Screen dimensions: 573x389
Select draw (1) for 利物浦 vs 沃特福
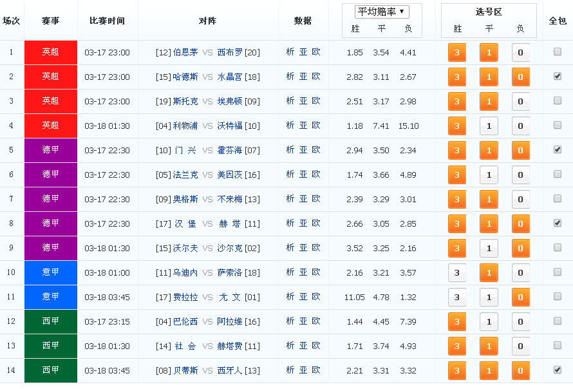coord(489,126)
